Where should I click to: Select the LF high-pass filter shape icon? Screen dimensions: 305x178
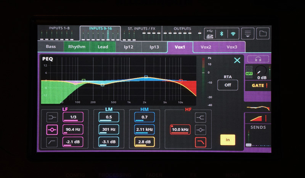coord(52,142)
